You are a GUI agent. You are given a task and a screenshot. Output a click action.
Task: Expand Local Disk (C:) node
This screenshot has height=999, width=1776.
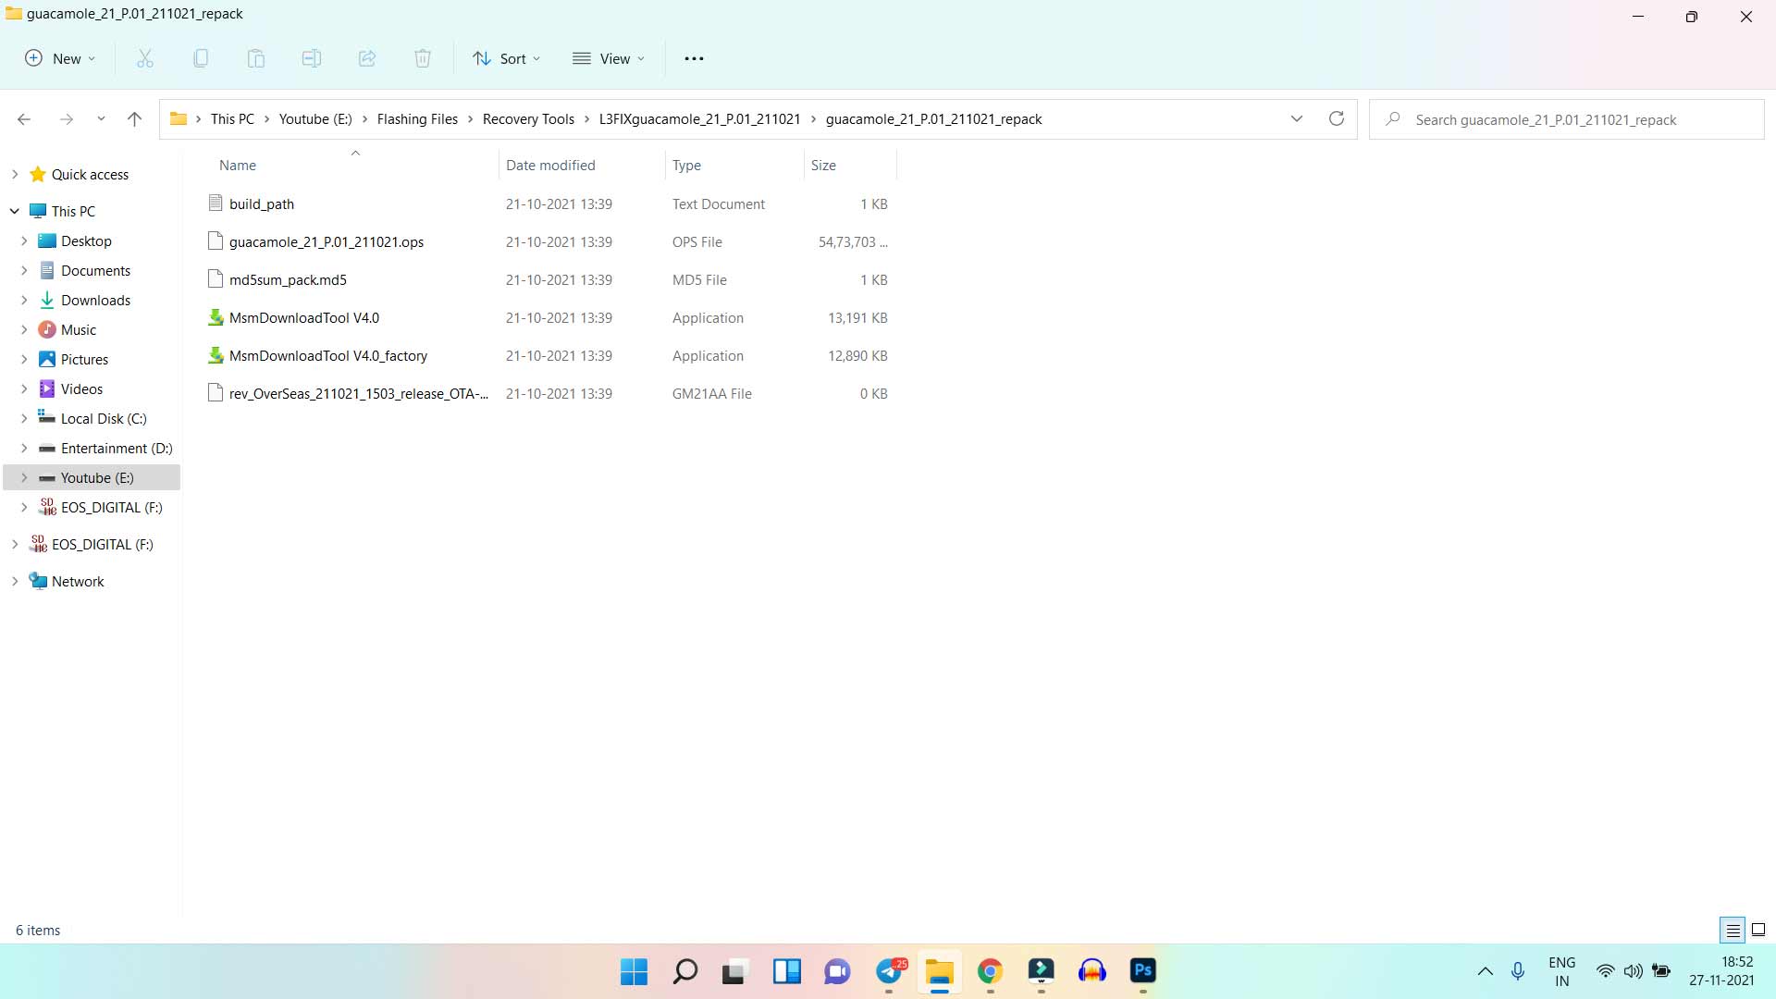(24, 418)
